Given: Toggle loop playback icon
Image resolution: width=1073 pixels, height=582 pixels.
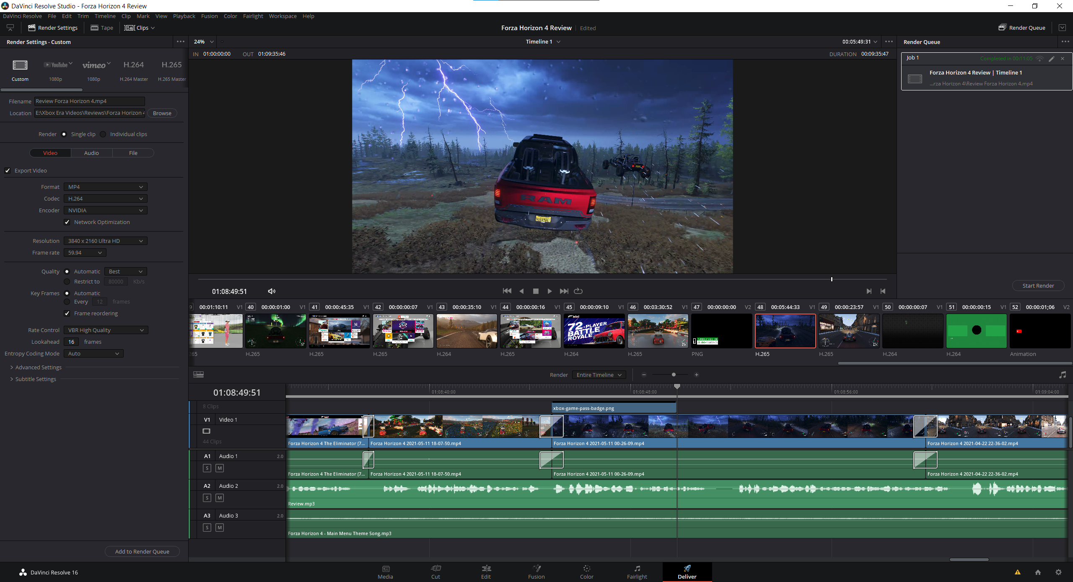Looking at the screenshot, I should tap(578, 291).
